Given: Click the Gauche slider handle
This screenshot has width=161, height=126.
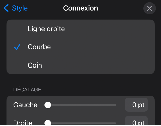Looking at the screenshot, I should click(x=48, y=105).
